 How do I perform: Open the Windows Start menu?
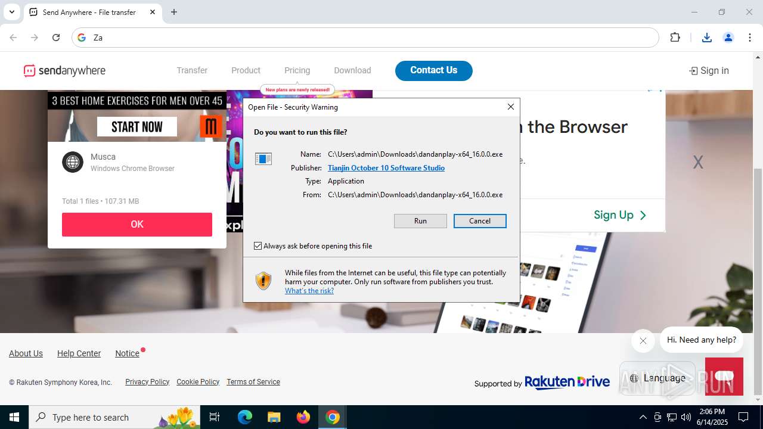click(14, 417)
